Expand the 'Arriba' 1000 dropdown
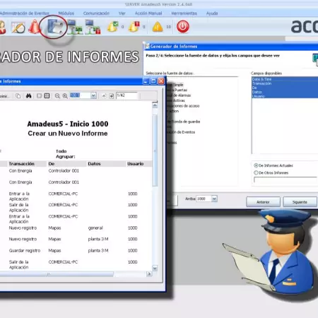 tap(214, 199)
